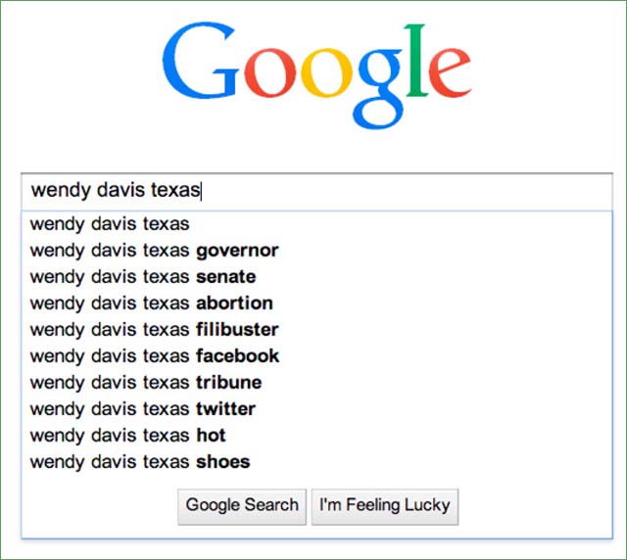The width and height of the screenshot is (627, 560).
Task: Pick the 'wendy davis texas hot' suggestion
Action: pyautogui.click(x=127, y=436)
